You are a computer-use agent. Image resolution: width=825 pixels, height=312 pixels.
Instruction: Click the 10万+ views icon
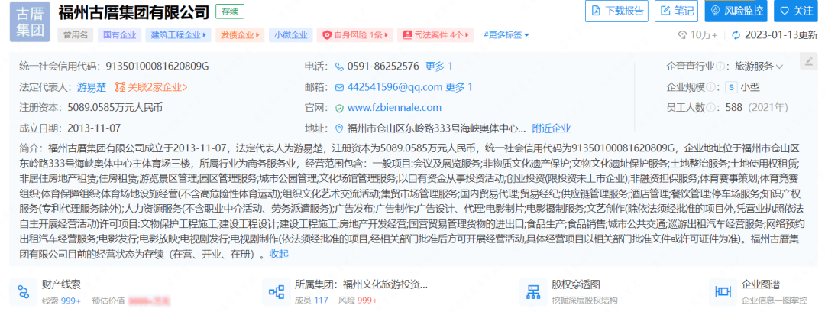point(683,35)
